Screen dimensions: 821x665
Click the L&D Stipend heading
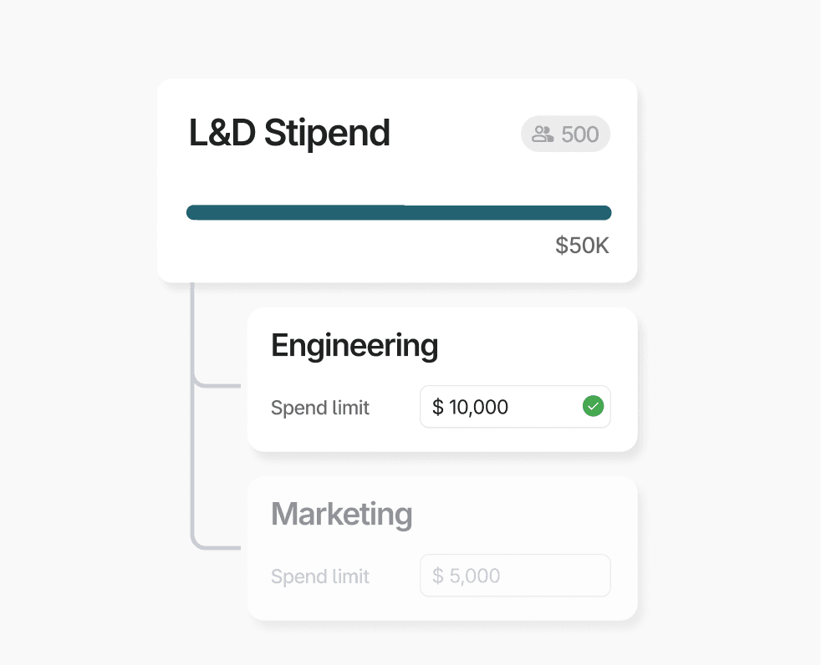(289, 132)
